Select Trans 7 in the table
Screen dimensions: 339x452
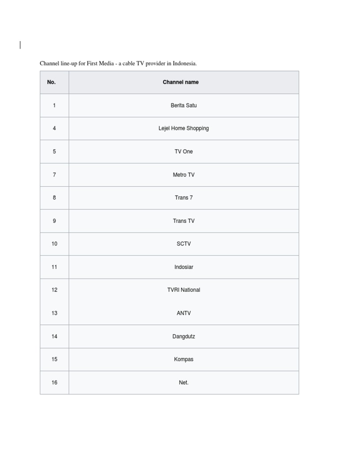click(184, 198)
